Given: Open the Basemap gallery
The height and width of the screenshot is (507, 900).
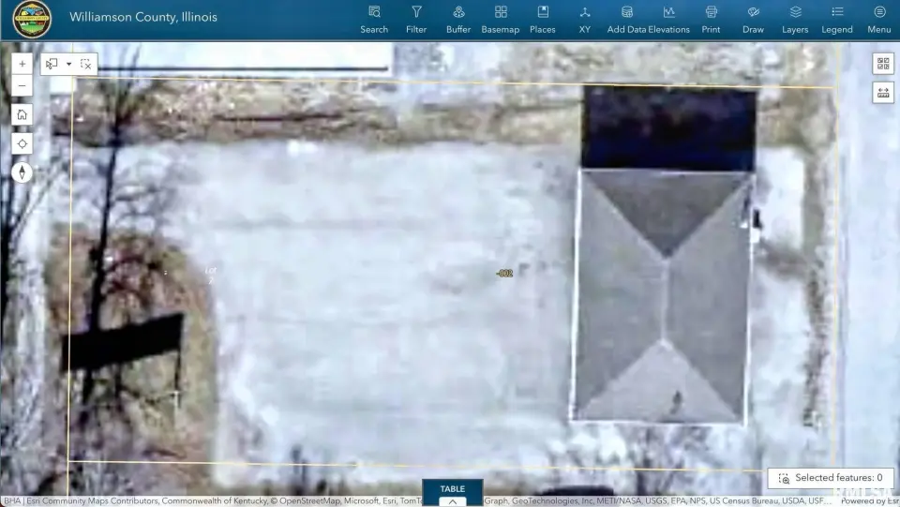Looking at the screenshot, I should pyautogui.click(x=501, y=19).
